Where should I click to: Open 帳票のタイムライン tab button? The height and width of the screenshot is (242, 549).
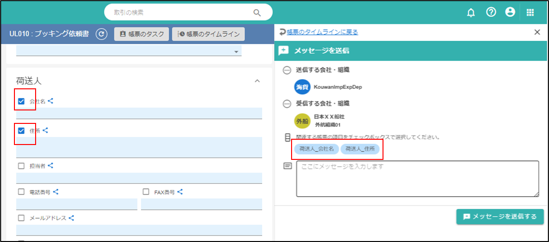(208, 34)
